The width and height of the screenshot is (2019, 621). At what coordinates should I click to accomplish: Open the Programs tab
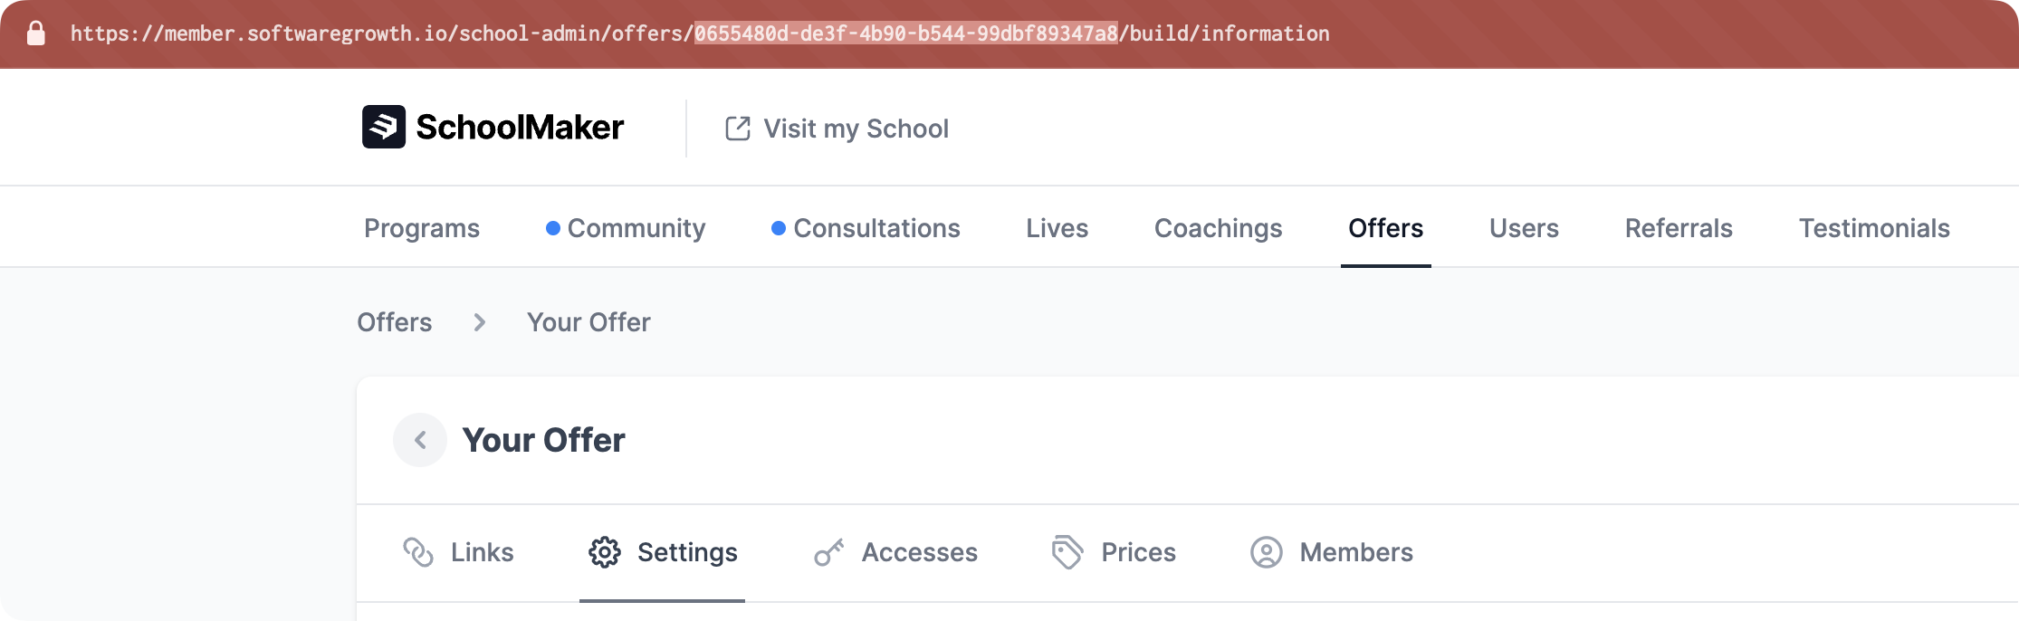422,228
